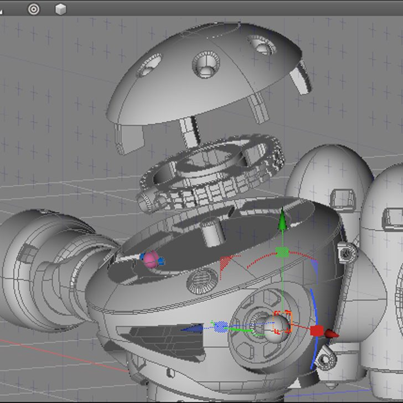
Task: Click the central post cylinder on body top
Action: pos(211,232)
